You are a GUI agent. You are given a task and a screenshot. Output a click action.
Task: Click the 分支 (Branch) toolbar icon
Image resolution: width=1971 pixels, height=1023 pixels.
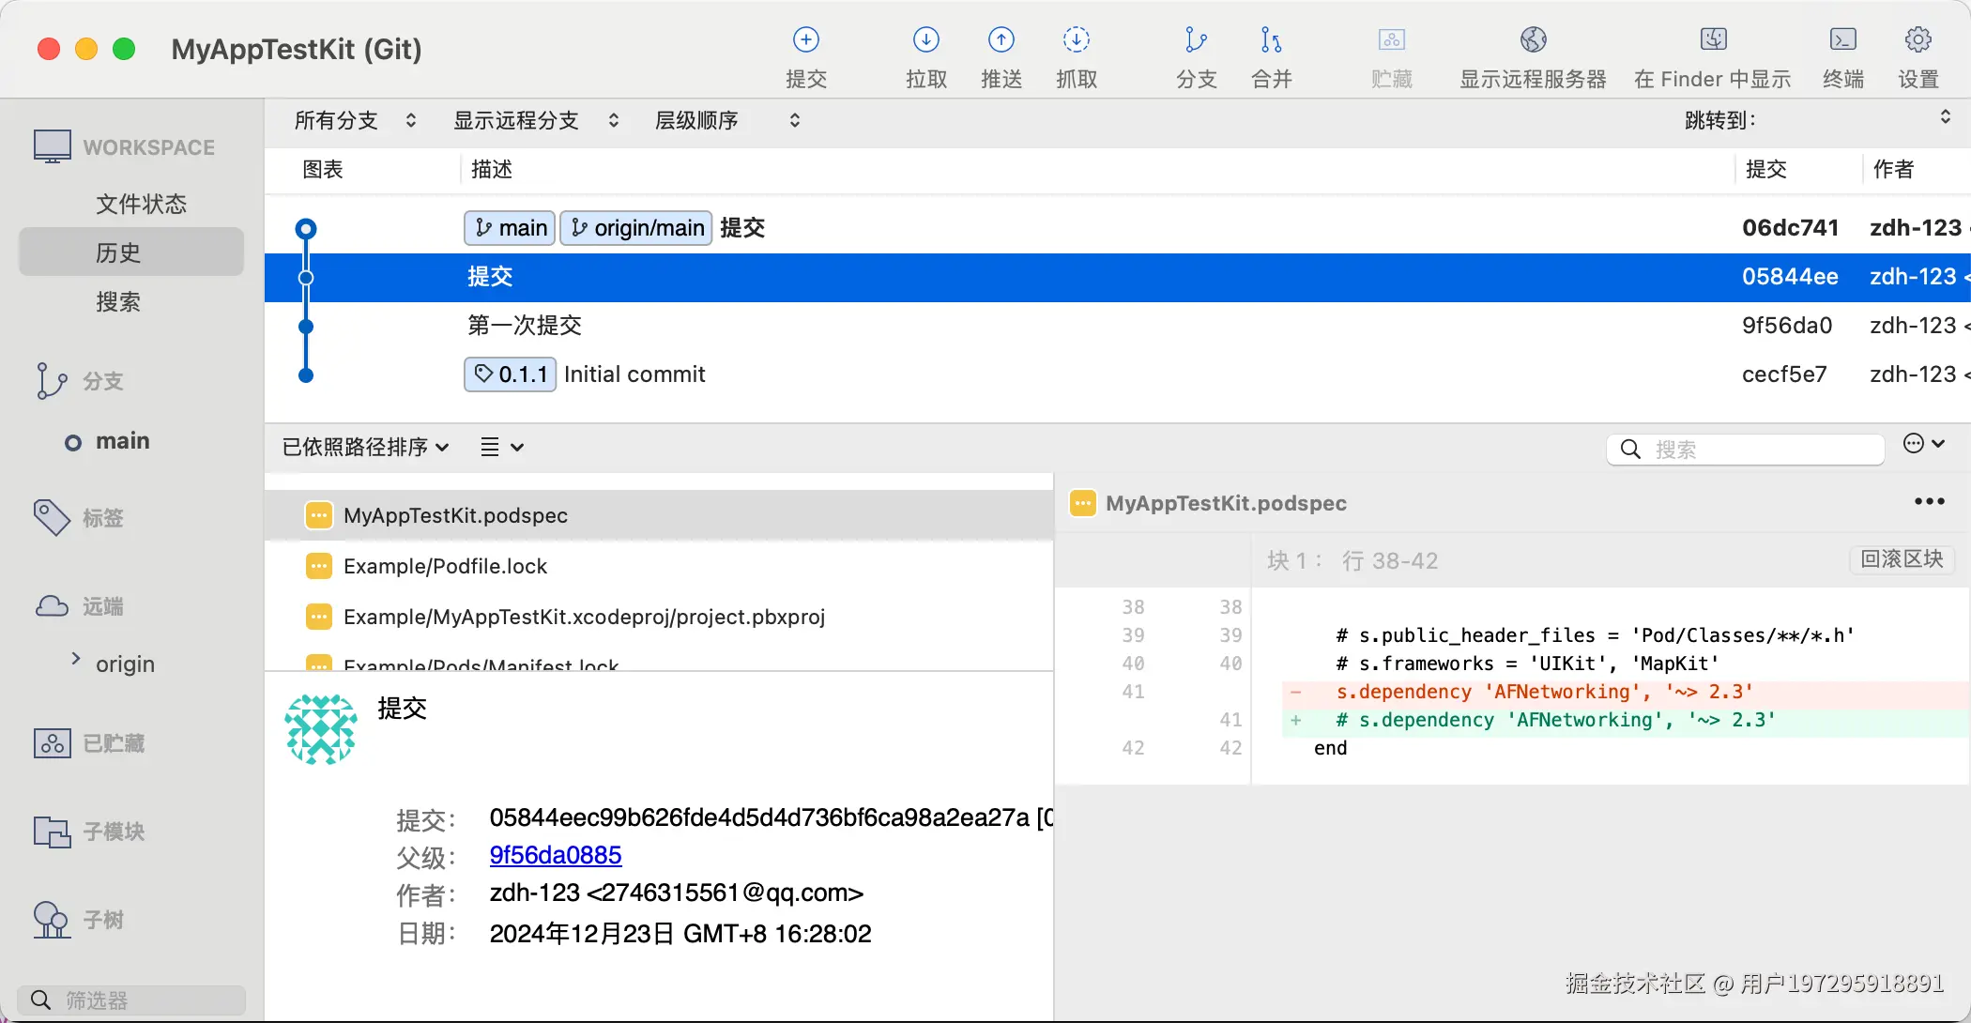(1196, 40)
